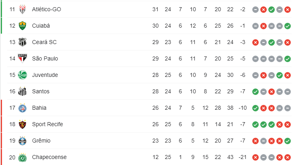This screenshot has width=294, height=165.
Task: Click Santos's first green win result icon
Action: (255, 92)
